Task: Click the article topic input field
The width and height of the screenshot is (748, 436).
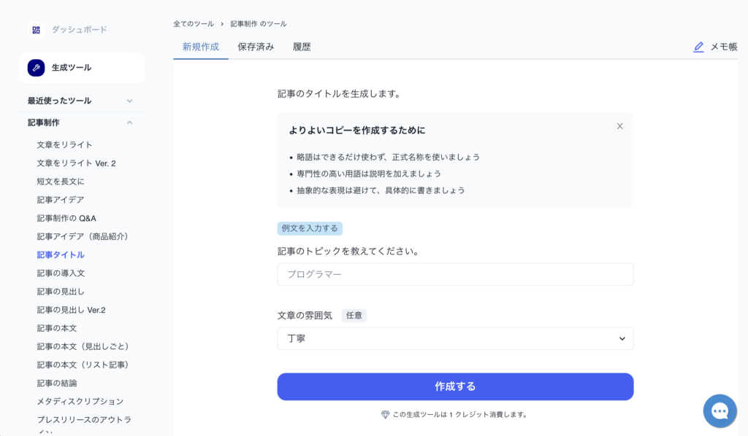Action: click(455, 274)
